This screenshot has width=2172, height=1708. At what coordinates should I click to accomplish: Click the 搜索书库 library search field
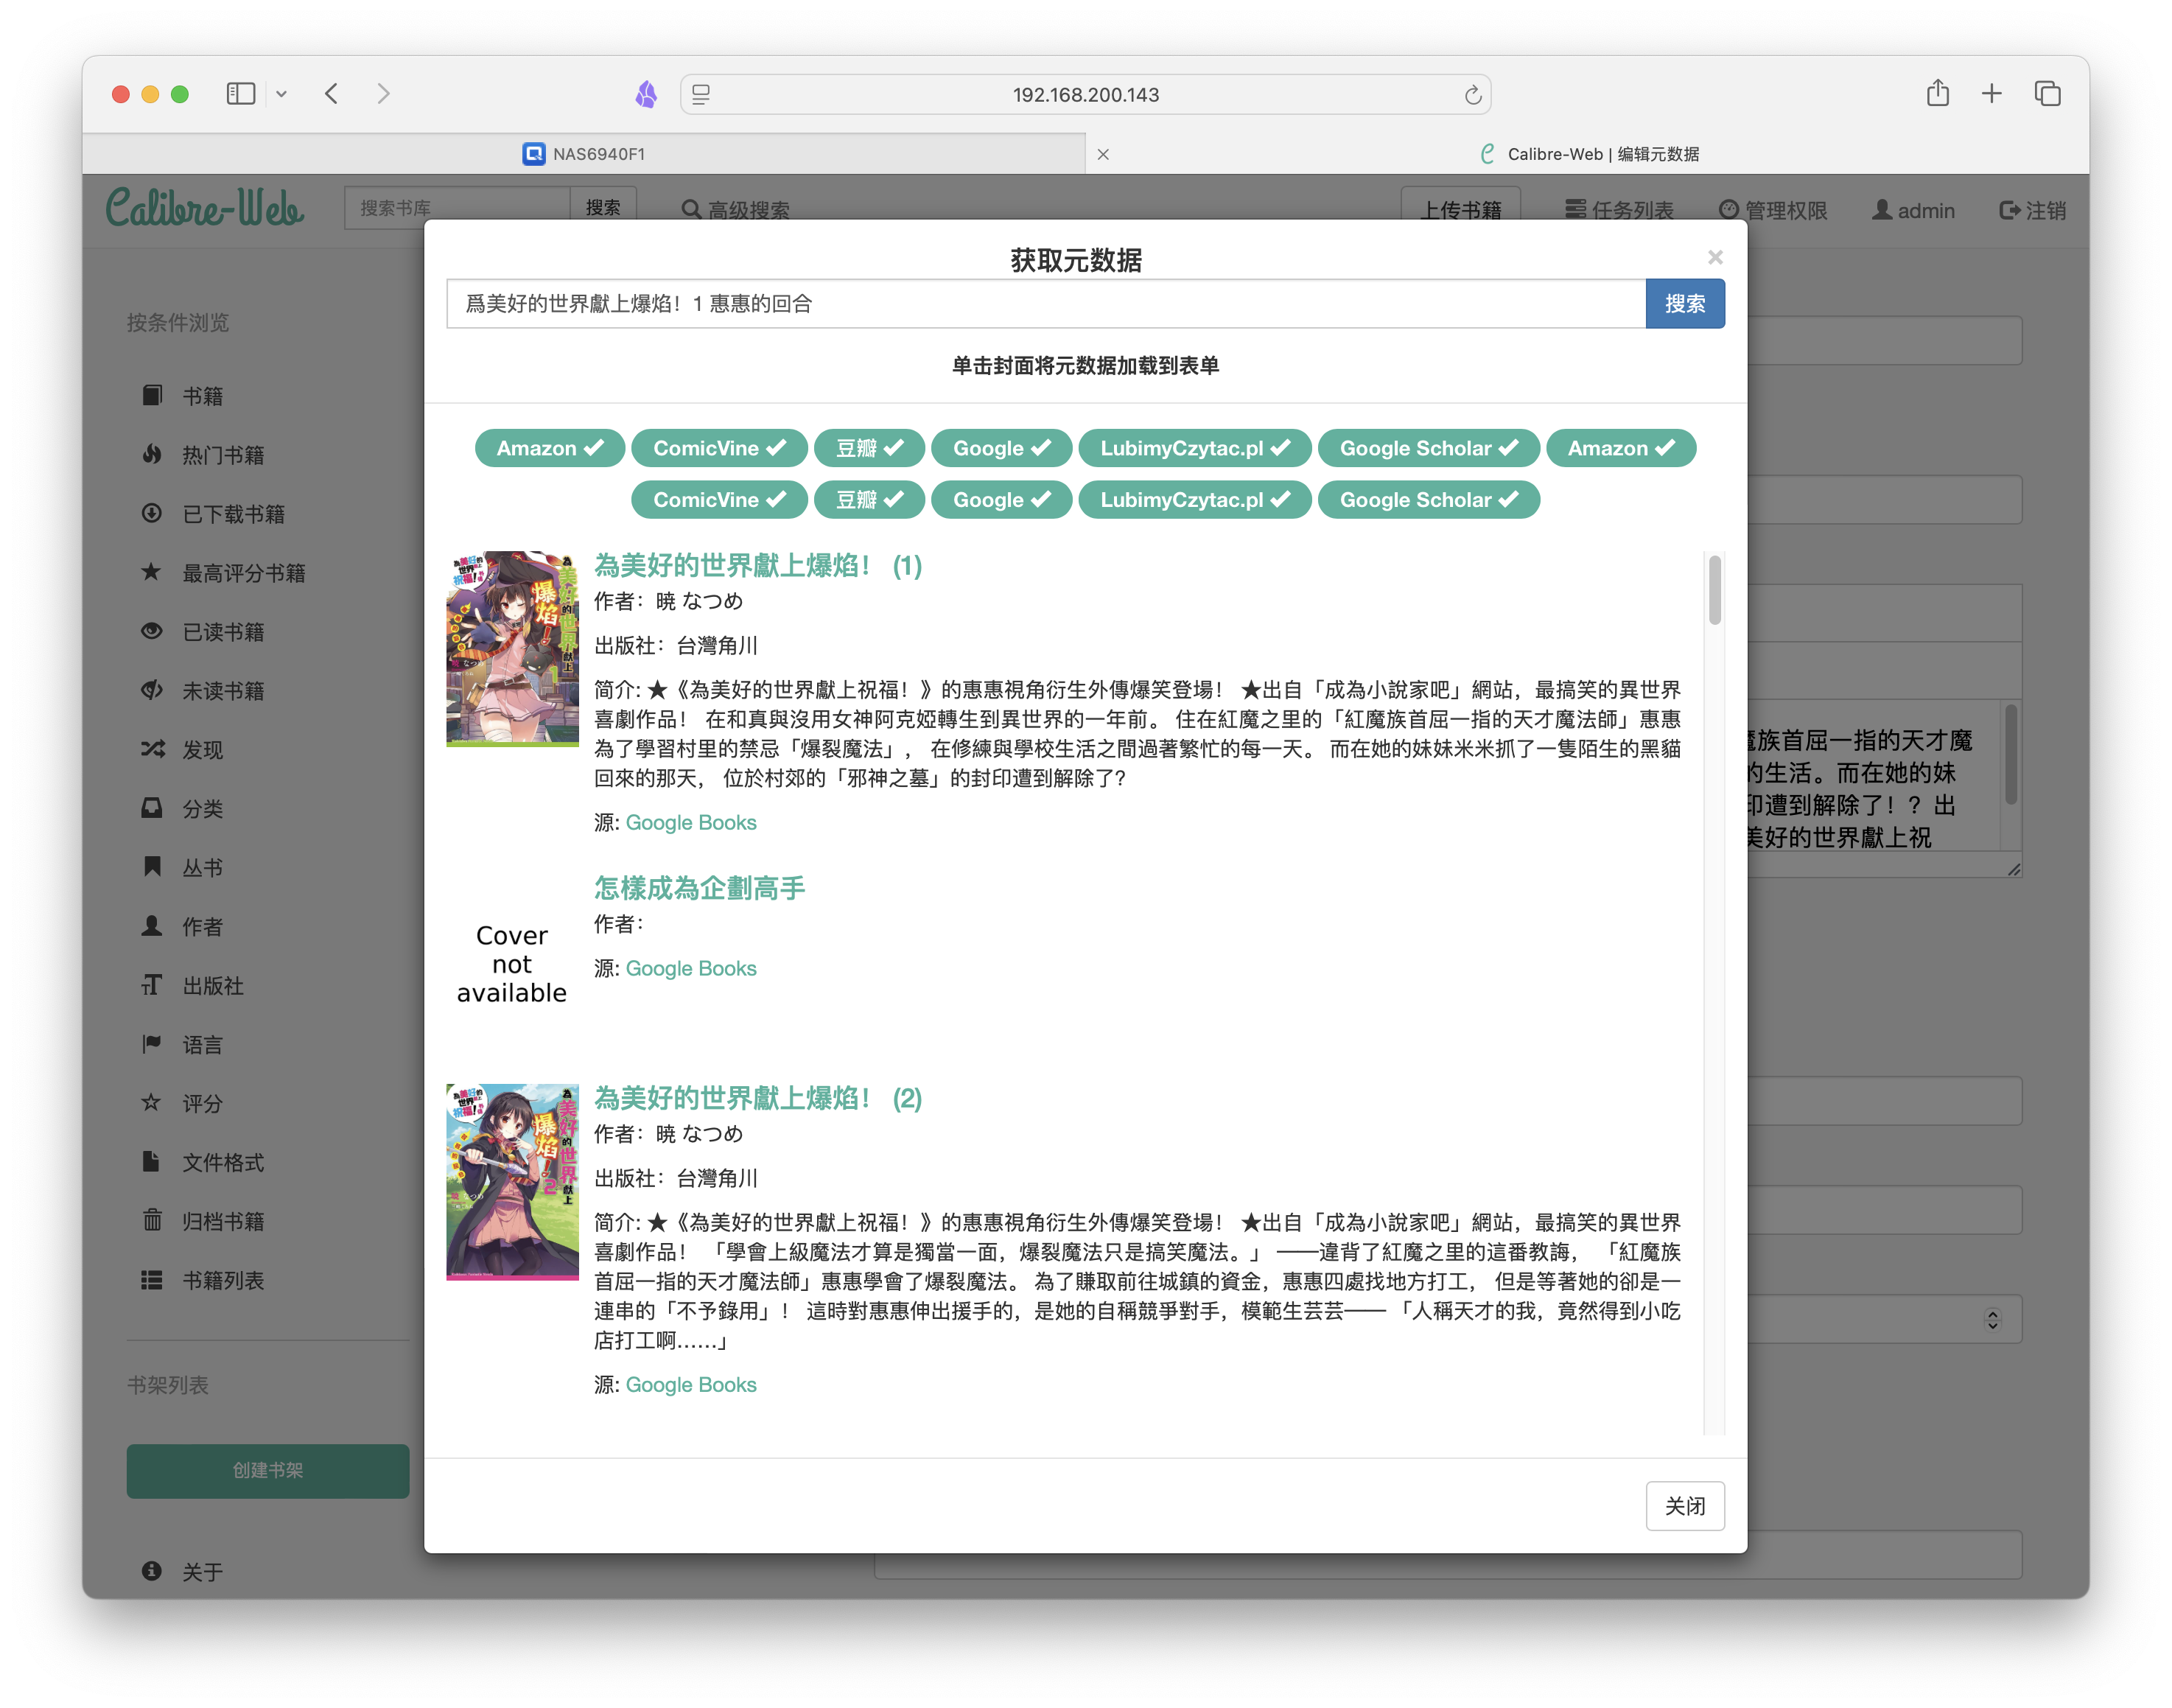coord(457,208)
